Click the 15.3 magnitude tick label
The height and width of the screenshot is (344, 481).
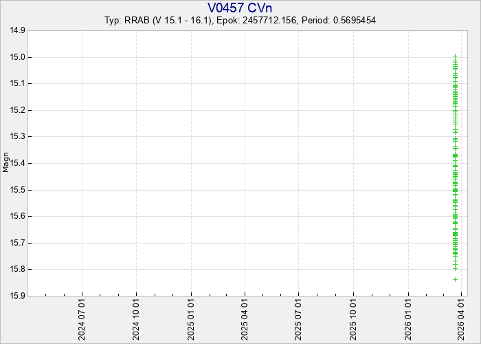17,137
